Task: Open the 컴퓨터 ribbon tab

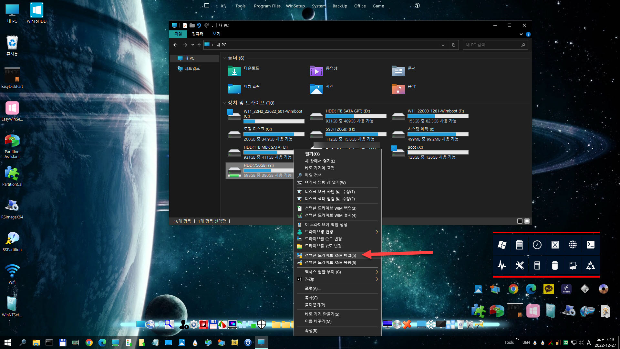Action: [x=198, y=34]
